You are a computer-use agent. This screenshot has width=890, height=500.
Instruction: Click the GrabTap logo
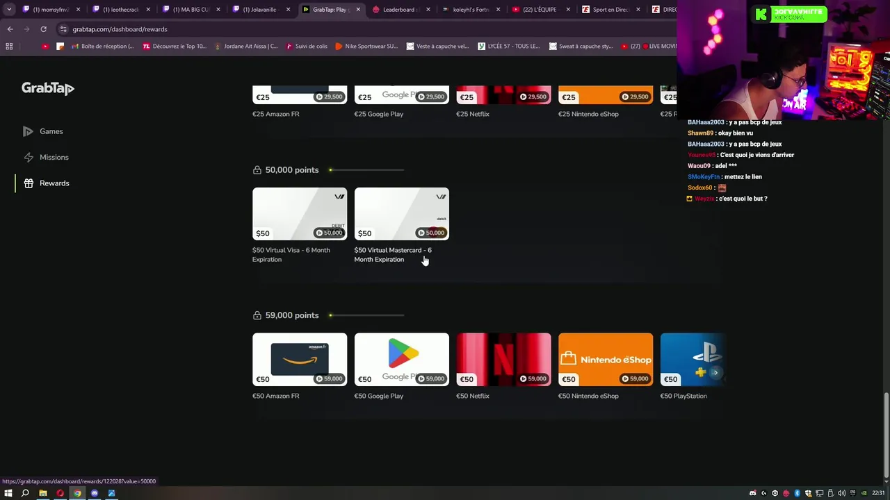[47, 88]
